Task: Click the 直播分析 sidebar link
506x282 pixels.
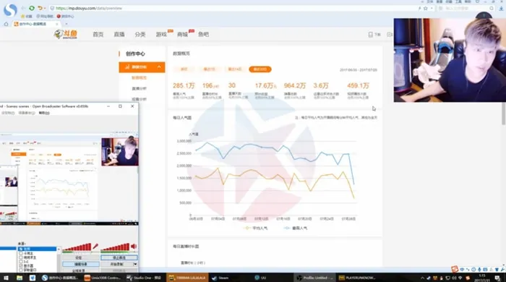Action: coord(139,88)
